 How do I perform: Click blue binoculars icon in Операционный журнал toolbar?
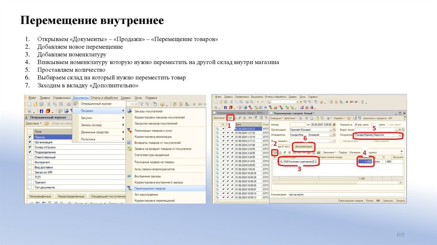point(41,111)
